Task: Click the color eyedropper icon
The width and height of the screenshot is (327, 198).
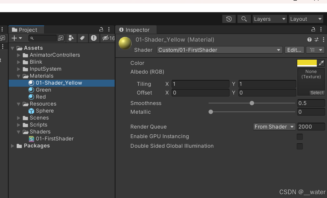Action: point(321,63)
